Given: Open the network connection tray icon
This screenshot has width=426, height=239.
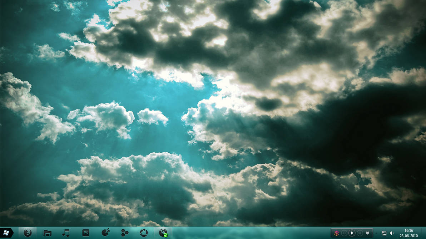Looking at the screenshot, I should coord(384,233).
